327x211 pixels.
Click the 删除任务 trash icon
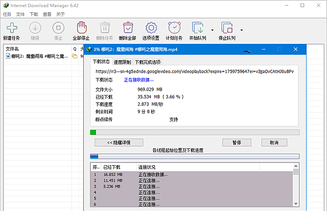(x=105, y=28)
